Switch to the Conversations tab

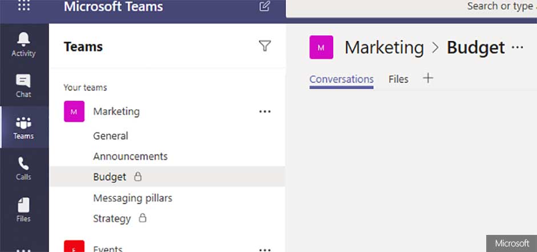pos(341,79)
